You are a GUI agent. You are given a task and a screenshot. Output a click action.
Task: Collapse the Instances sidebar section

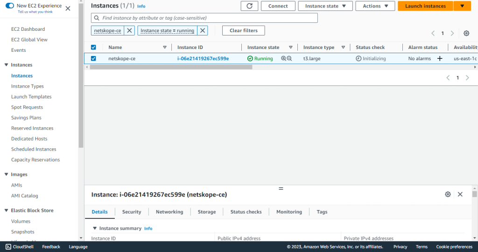6,64
